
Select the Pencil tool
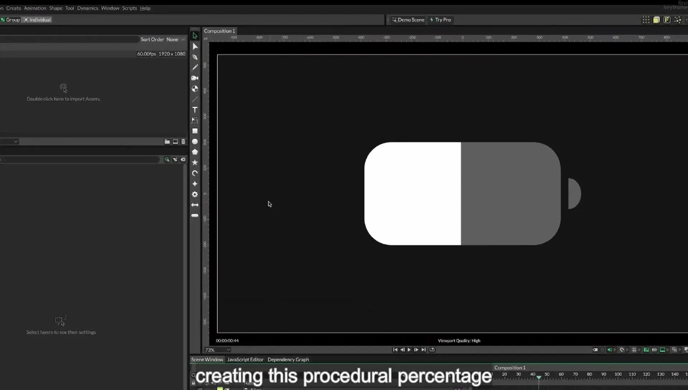pyautogui.click(x=195, y=67)
